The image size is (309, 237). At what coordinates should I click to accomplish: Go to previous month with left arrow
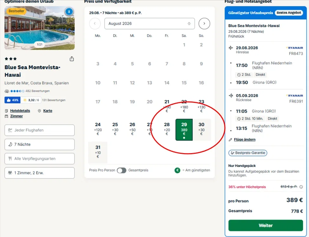click(x=95, y=24)
